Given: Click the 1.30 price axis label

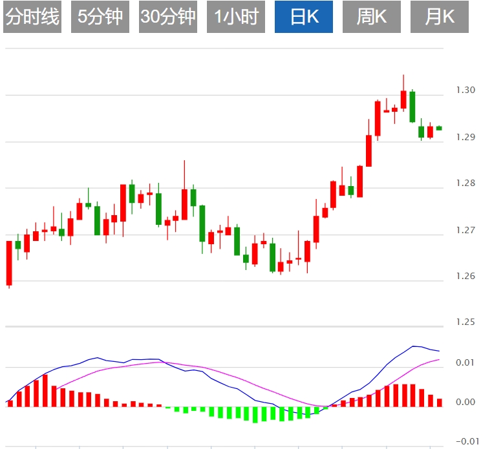Looking at the screenshot, I should pyautogui.click(x=465, y=90).
